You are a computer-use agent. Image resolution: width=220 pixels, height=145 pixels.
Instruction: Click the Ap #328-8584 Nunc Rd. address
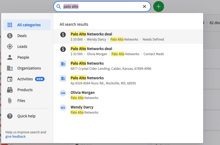[x=103, y=83]
